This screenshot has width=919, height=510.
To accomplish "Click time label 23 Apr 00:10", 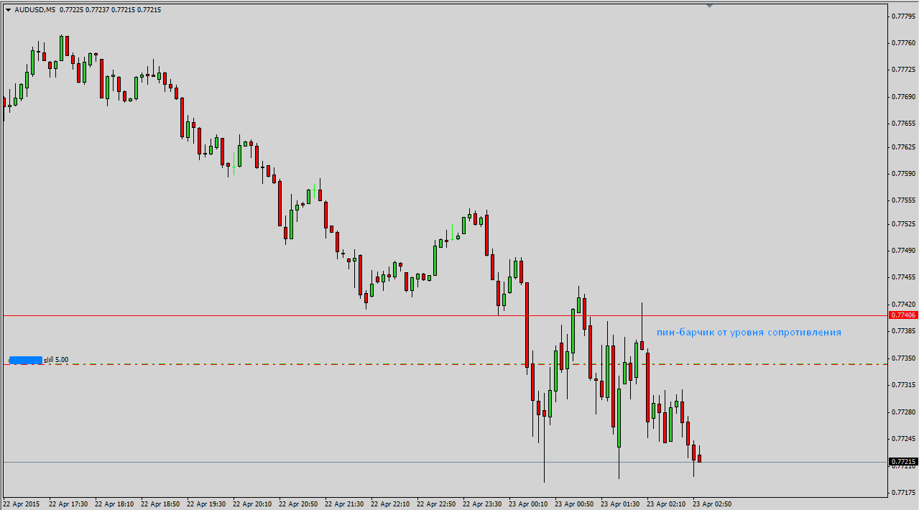I will tap(528, 504).
